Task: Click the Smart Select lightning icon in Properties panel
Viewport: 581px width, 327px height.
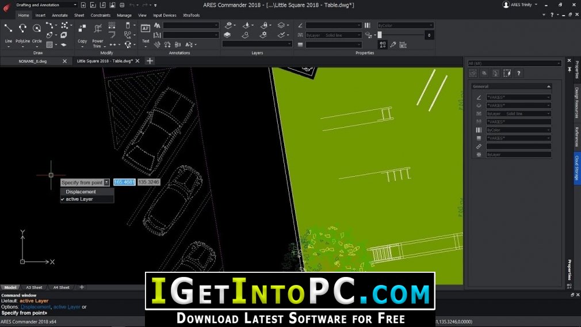Action: 507,73
